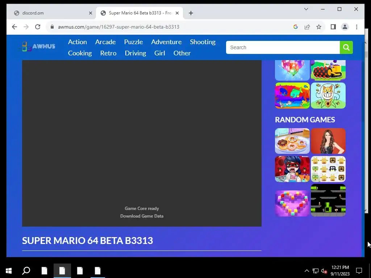Open the brunette girl dress-up thumbnail
This screenshot has height=278, width=371.
pos(328,141)
